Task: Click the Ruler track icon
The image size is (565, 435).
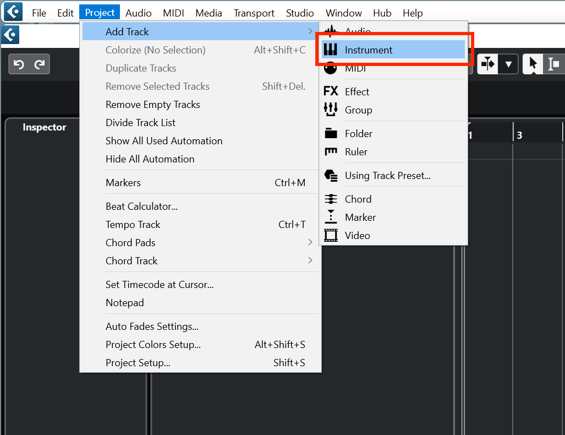Action: point(331,151)
